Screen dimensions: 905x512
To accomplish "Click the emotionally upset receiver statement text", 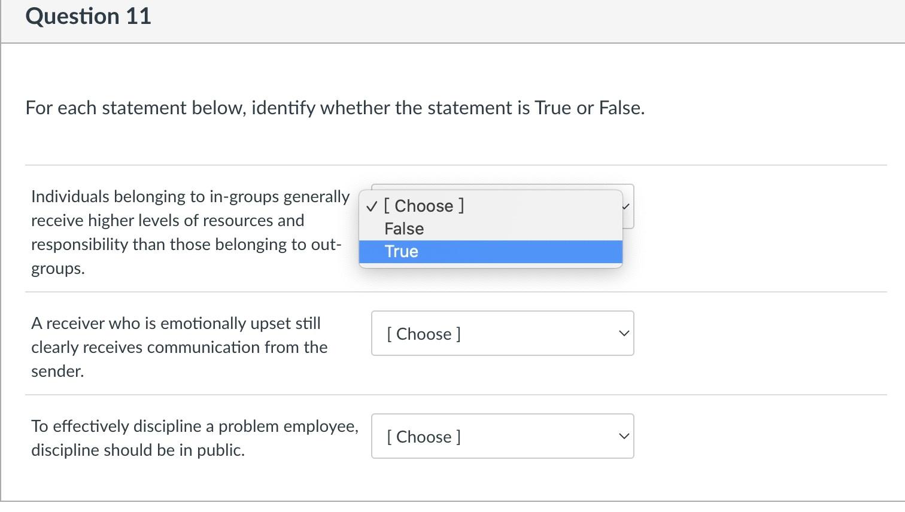I will coord(179,347).
